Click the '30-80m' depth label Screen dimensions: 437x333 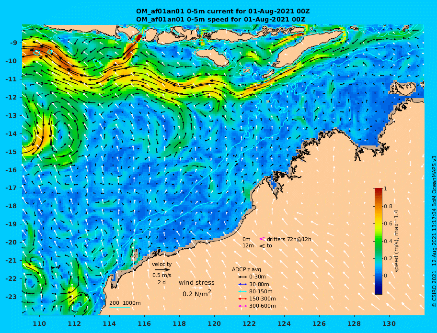point(259,284)
